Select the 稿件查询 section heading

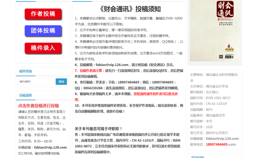point(26,71)
